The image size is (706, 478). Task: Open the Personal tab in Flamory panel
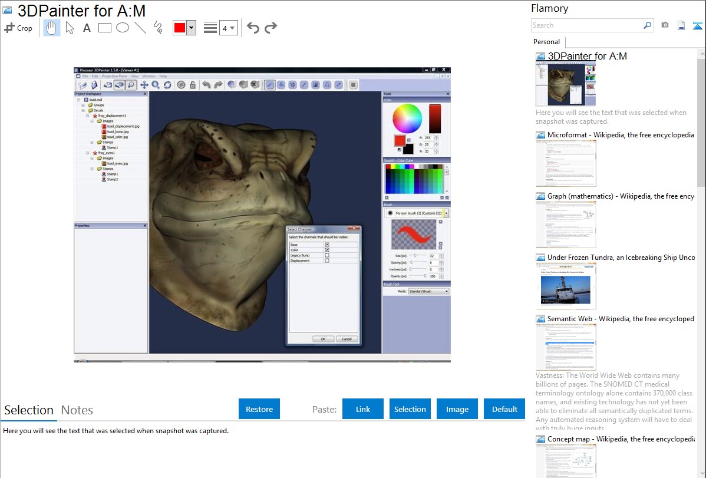[546, 42]
